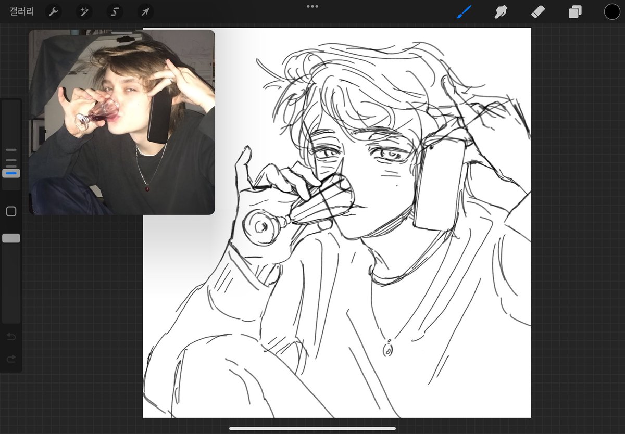
Task: Select the Brush tool
Action: coord(464,11)
